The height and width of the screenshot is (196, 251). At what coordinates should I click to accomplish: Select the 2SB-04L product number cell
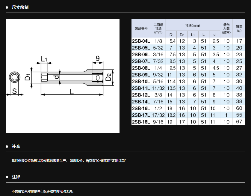pyautogui.click(x=141, y=41)
